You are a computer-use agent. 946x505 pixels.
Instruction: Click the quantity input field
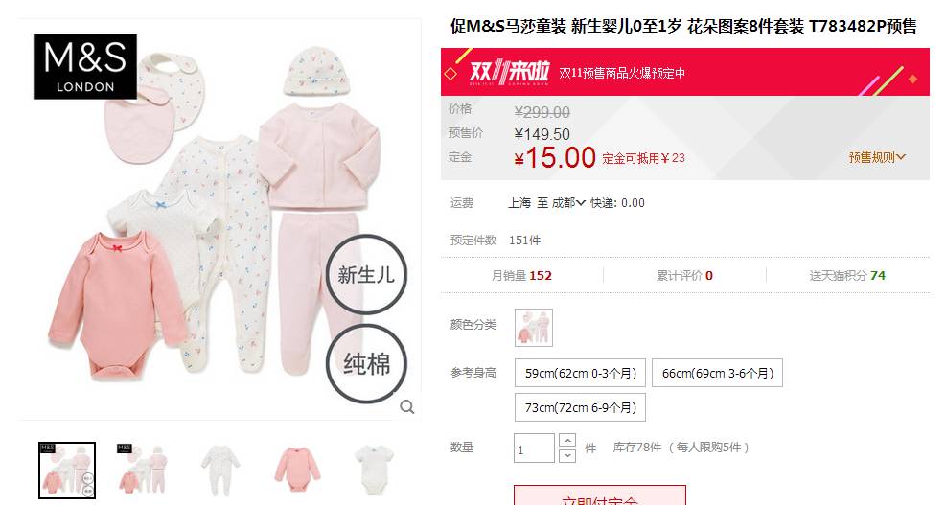coord(534,448)
